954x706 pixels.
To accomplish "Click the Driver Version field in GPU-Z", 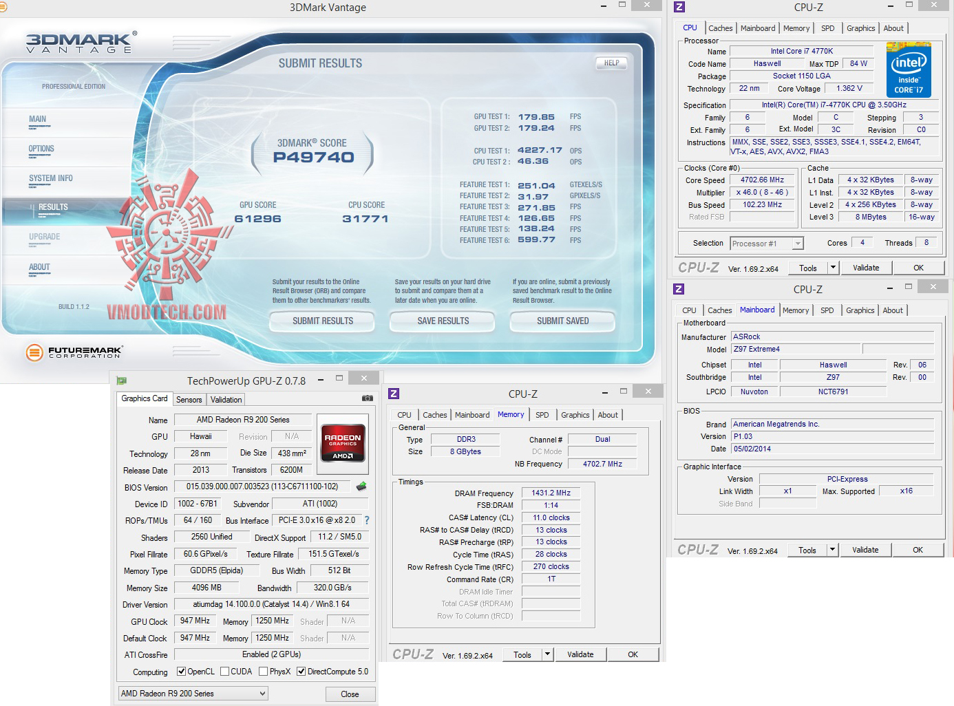I will (x=271, y=604).
